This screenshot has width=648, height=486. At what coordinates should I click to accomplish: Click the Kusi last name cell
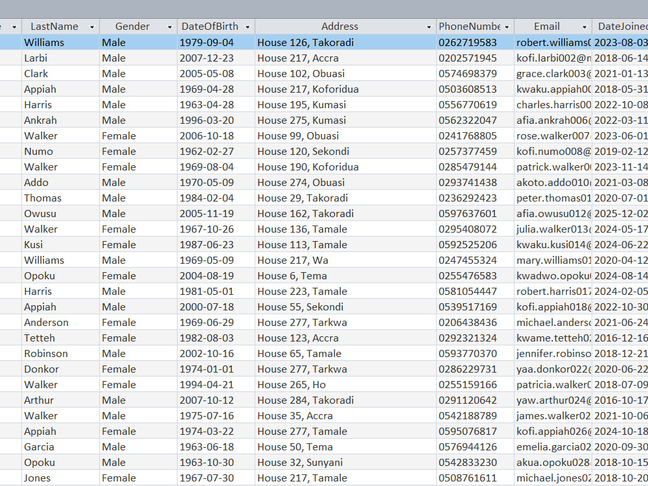60,245
